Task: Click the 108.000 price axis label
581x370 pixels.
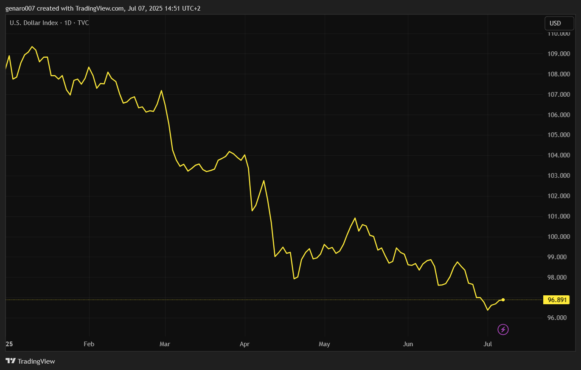Action: [559, 74]
